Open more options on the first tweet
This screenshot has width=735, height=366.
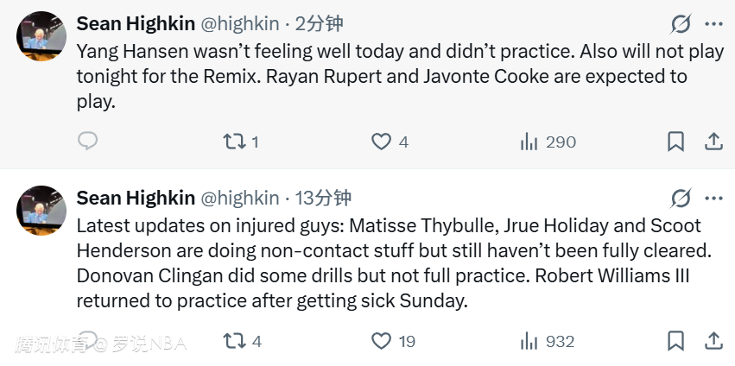coord(713,23)
